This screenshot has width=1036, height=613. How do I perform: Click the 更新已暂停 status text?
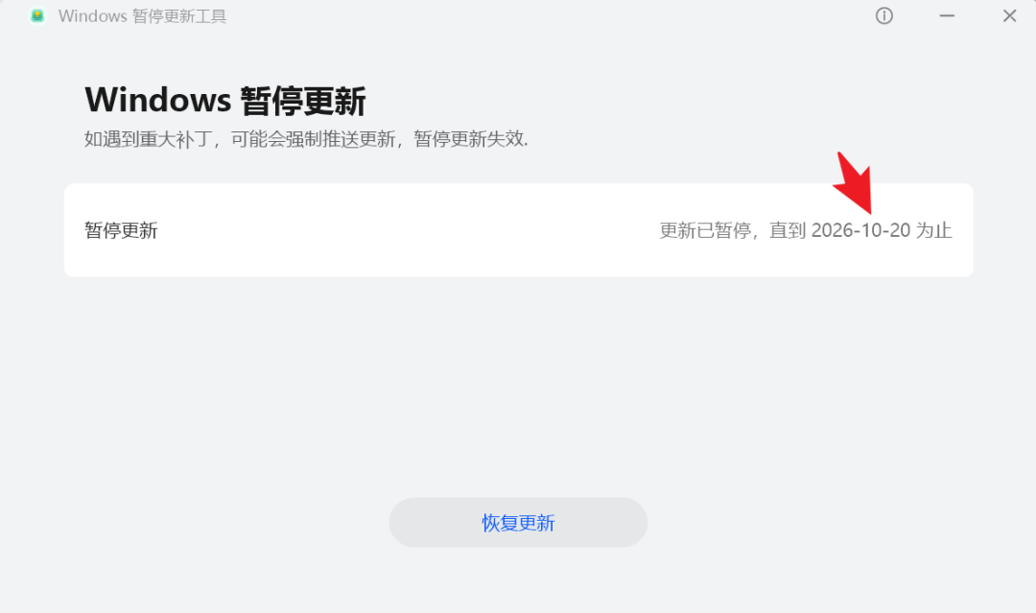click(705, 230)
